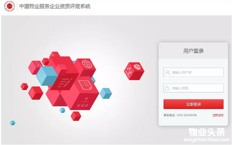Click the red 立即登录 login button
This screenshot has width=232, height=145.
point(194,104)
